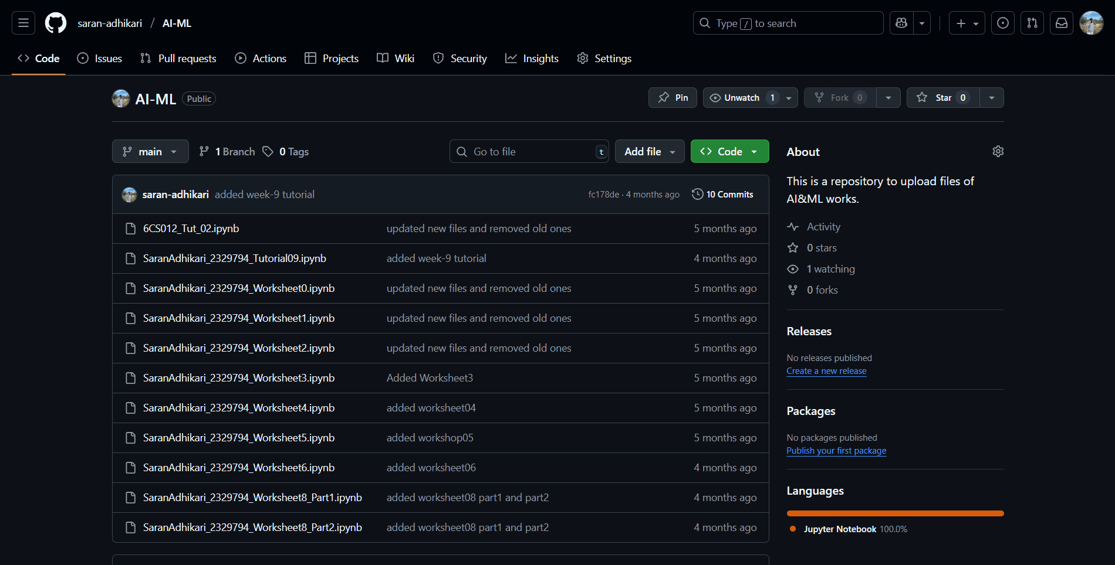Viewport: 1115px width, 565px height.
Task: Go to the Insights tab
Action: pyautogui.click(x=532, y=59)
